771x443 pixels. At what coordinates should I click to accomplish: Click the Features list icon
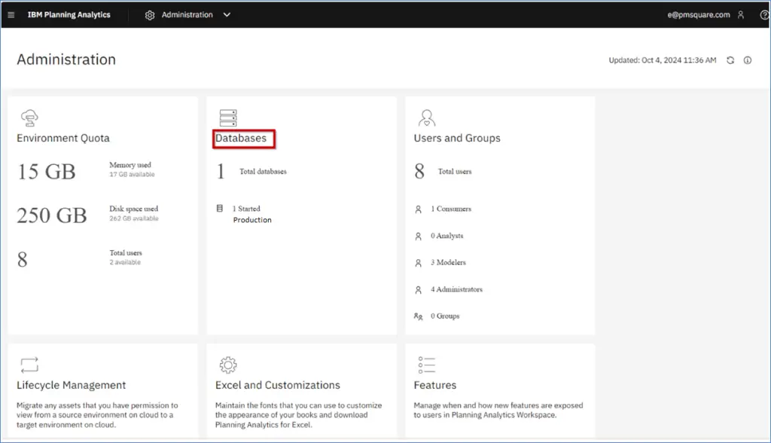426,365
